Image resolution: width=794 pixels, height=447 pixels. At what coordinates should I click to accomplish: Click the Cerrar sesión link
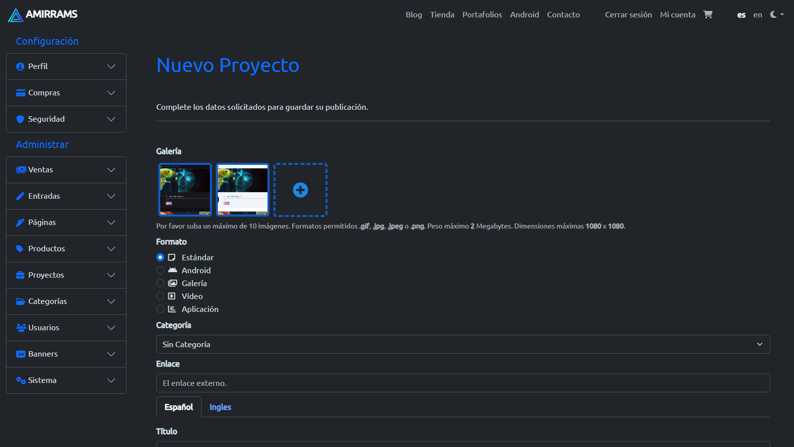(x=628, y=14)
